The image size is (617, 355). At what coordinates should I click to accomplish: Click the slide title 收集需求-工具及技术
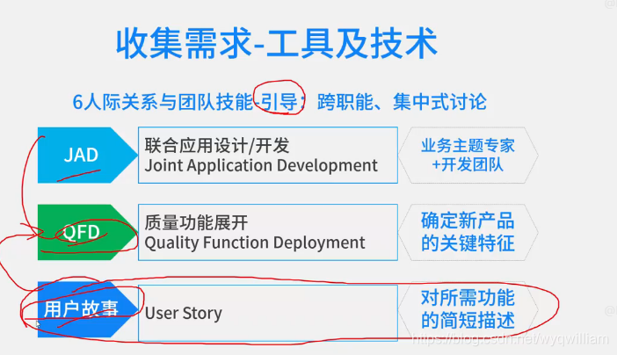276,43
